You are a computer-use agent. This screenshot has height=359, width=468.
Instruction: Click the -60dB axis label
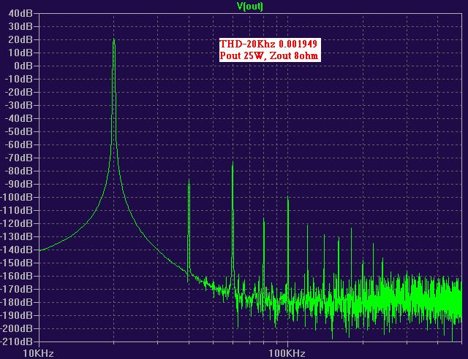point(19,144)
